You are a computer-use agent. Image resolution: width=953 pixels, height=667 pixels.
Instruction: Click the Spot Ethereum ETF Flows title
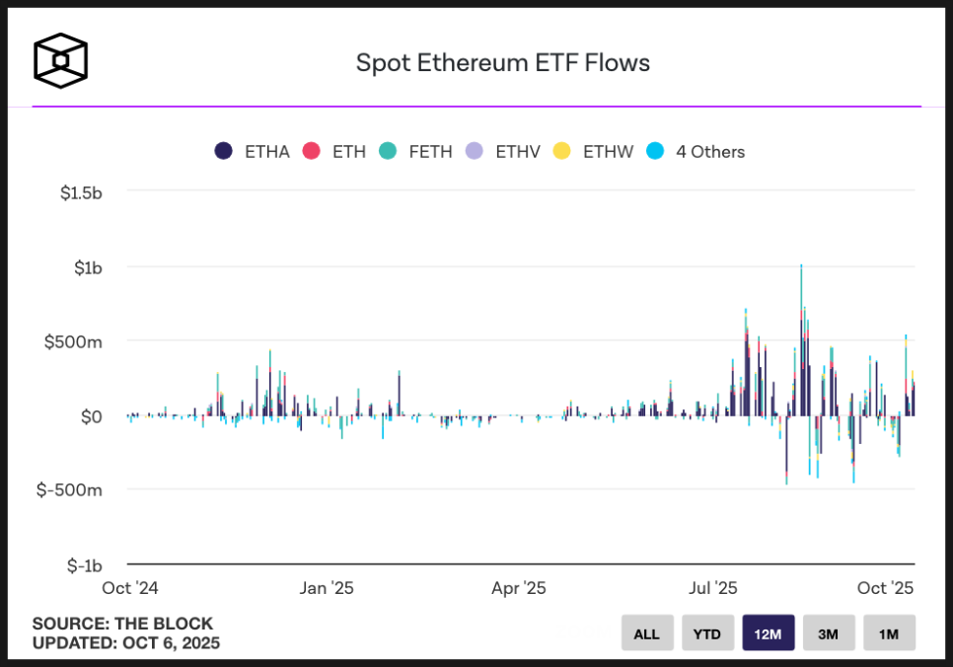pyautogui.click(x=503, y=63)
